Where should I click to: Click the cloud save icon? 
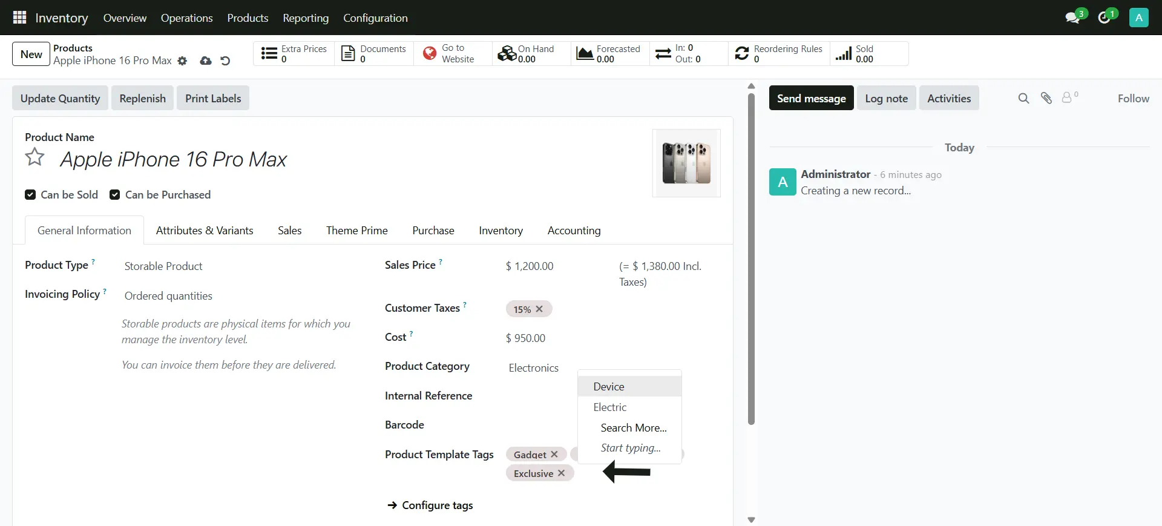click(x=206, y=61)
